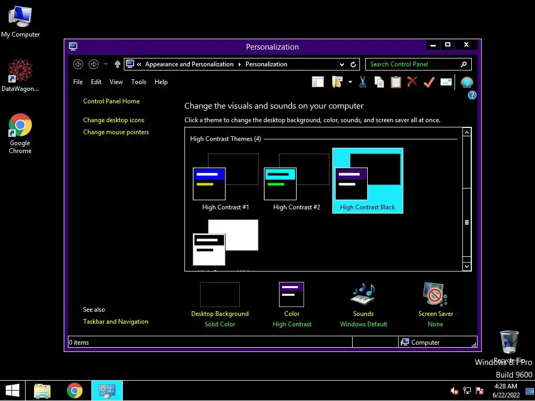Click the themes list scrollbar thumb
The image size is (535, 401).
click(x=467, y=222)
